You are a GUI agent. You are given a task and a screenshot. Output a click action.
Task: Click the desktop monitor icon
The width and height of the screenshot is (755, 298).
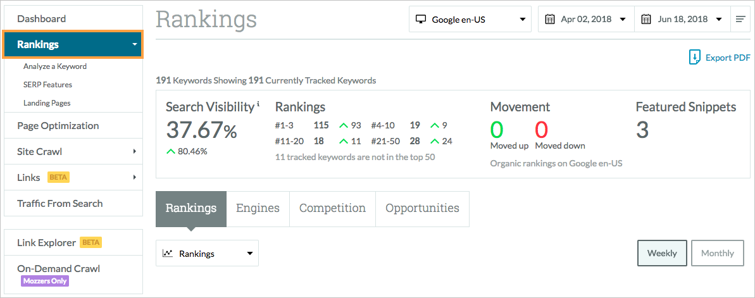click(421, 19)
